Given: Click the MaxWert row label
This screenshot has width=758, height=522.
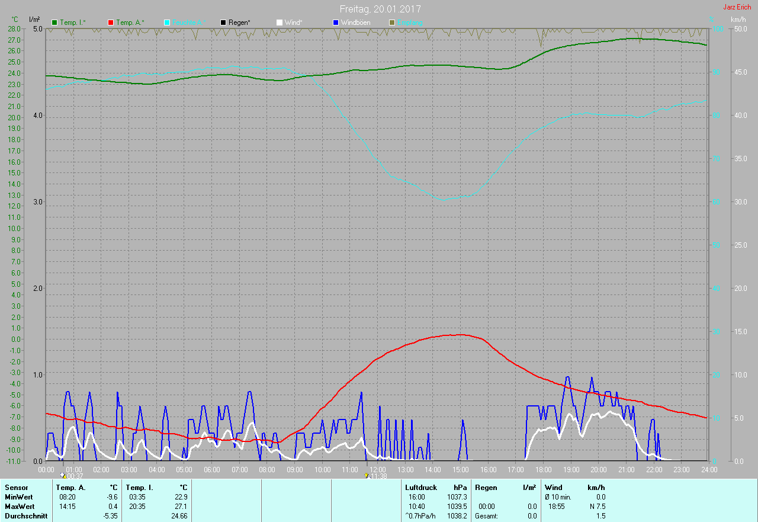Looking at the screenshot, I should (x=19, y=507).
